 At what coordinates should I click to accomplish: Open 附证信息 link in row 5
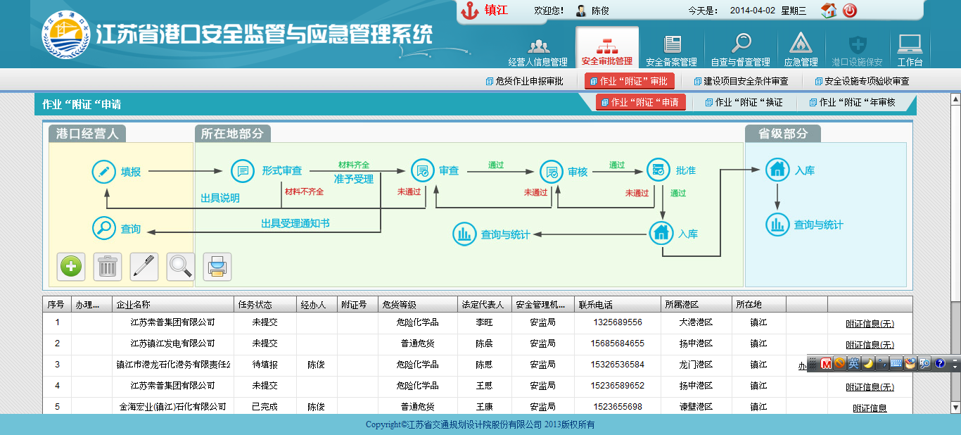point(870,408)
